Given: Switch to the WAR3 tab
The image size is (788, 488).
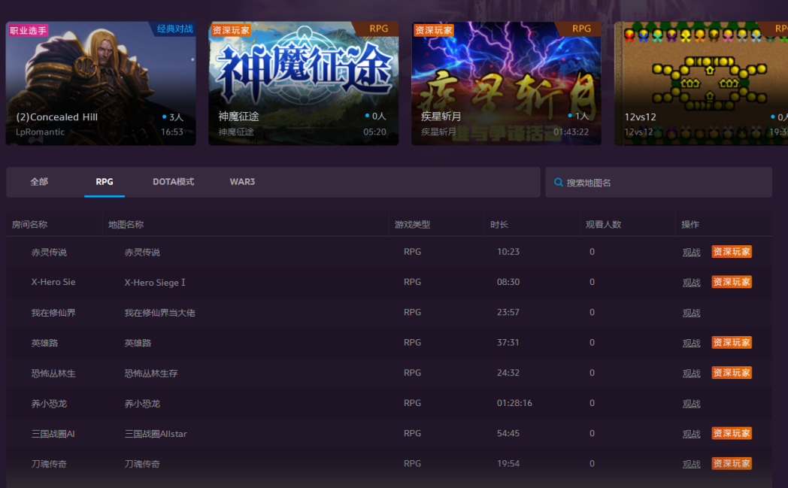Looking at the screenshot, I should [x=242, y=182].
